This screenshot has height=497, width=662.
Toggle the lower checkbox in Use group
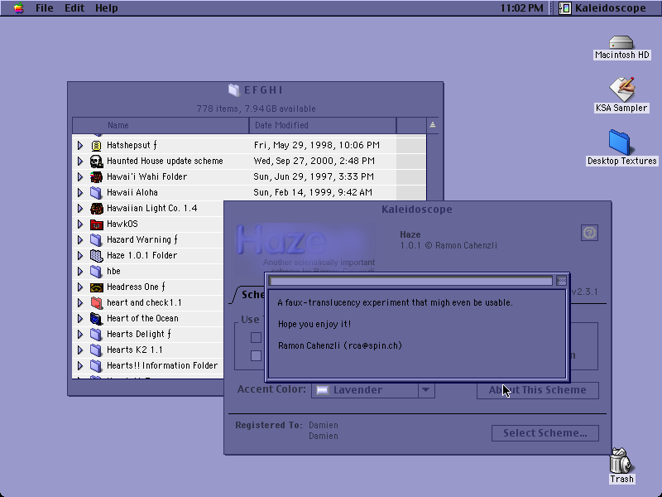coord(256,355)
